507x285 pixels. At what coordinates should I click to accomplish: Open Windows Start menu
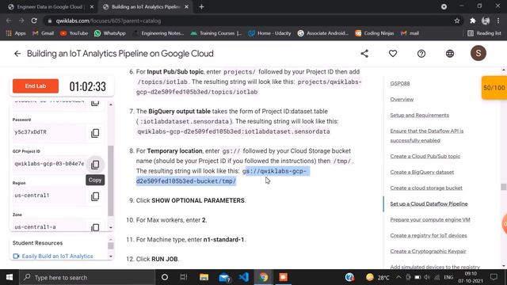click(x=10, y=277)
